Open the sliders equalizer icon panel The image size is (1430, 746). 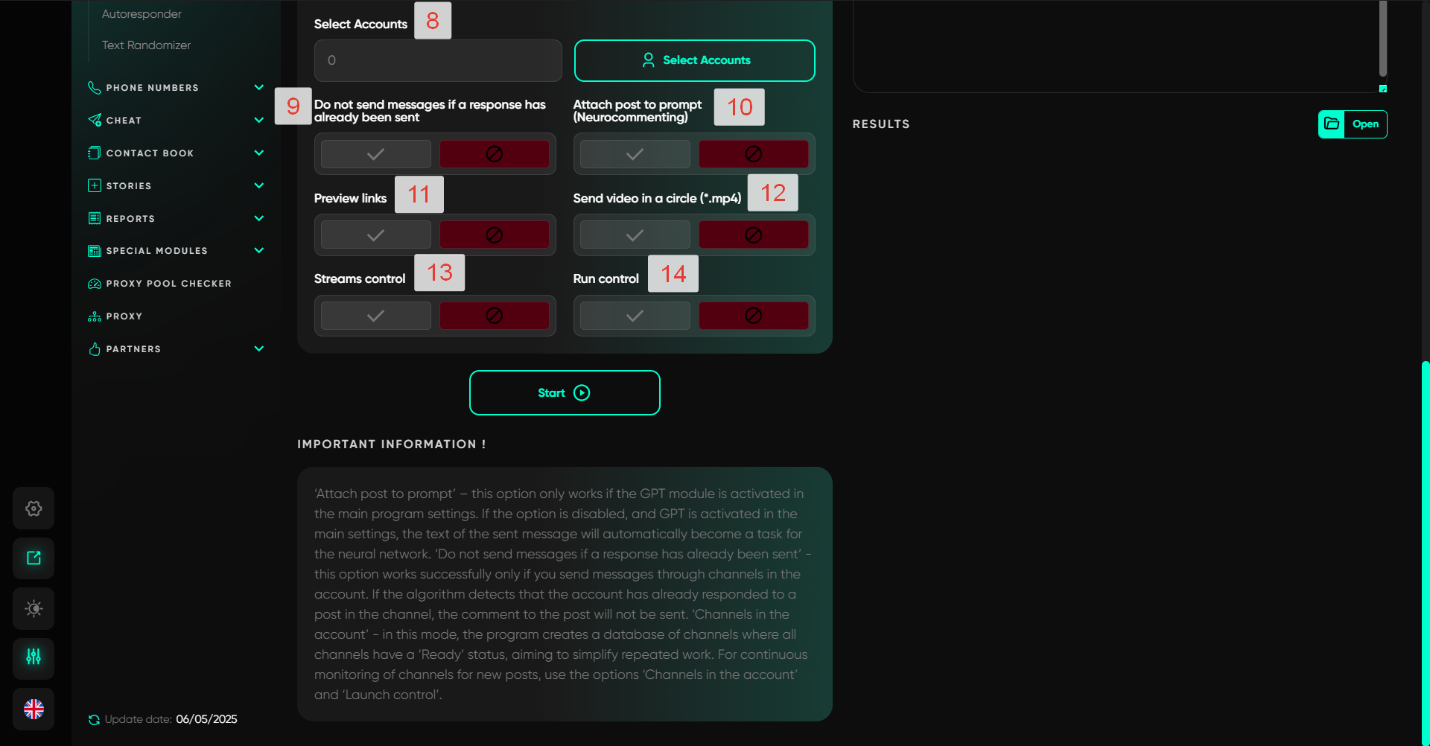point(34,657)
